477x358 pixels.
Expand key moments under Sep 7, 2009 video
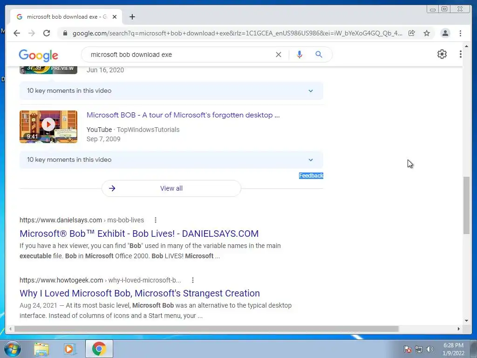[171, 160]
